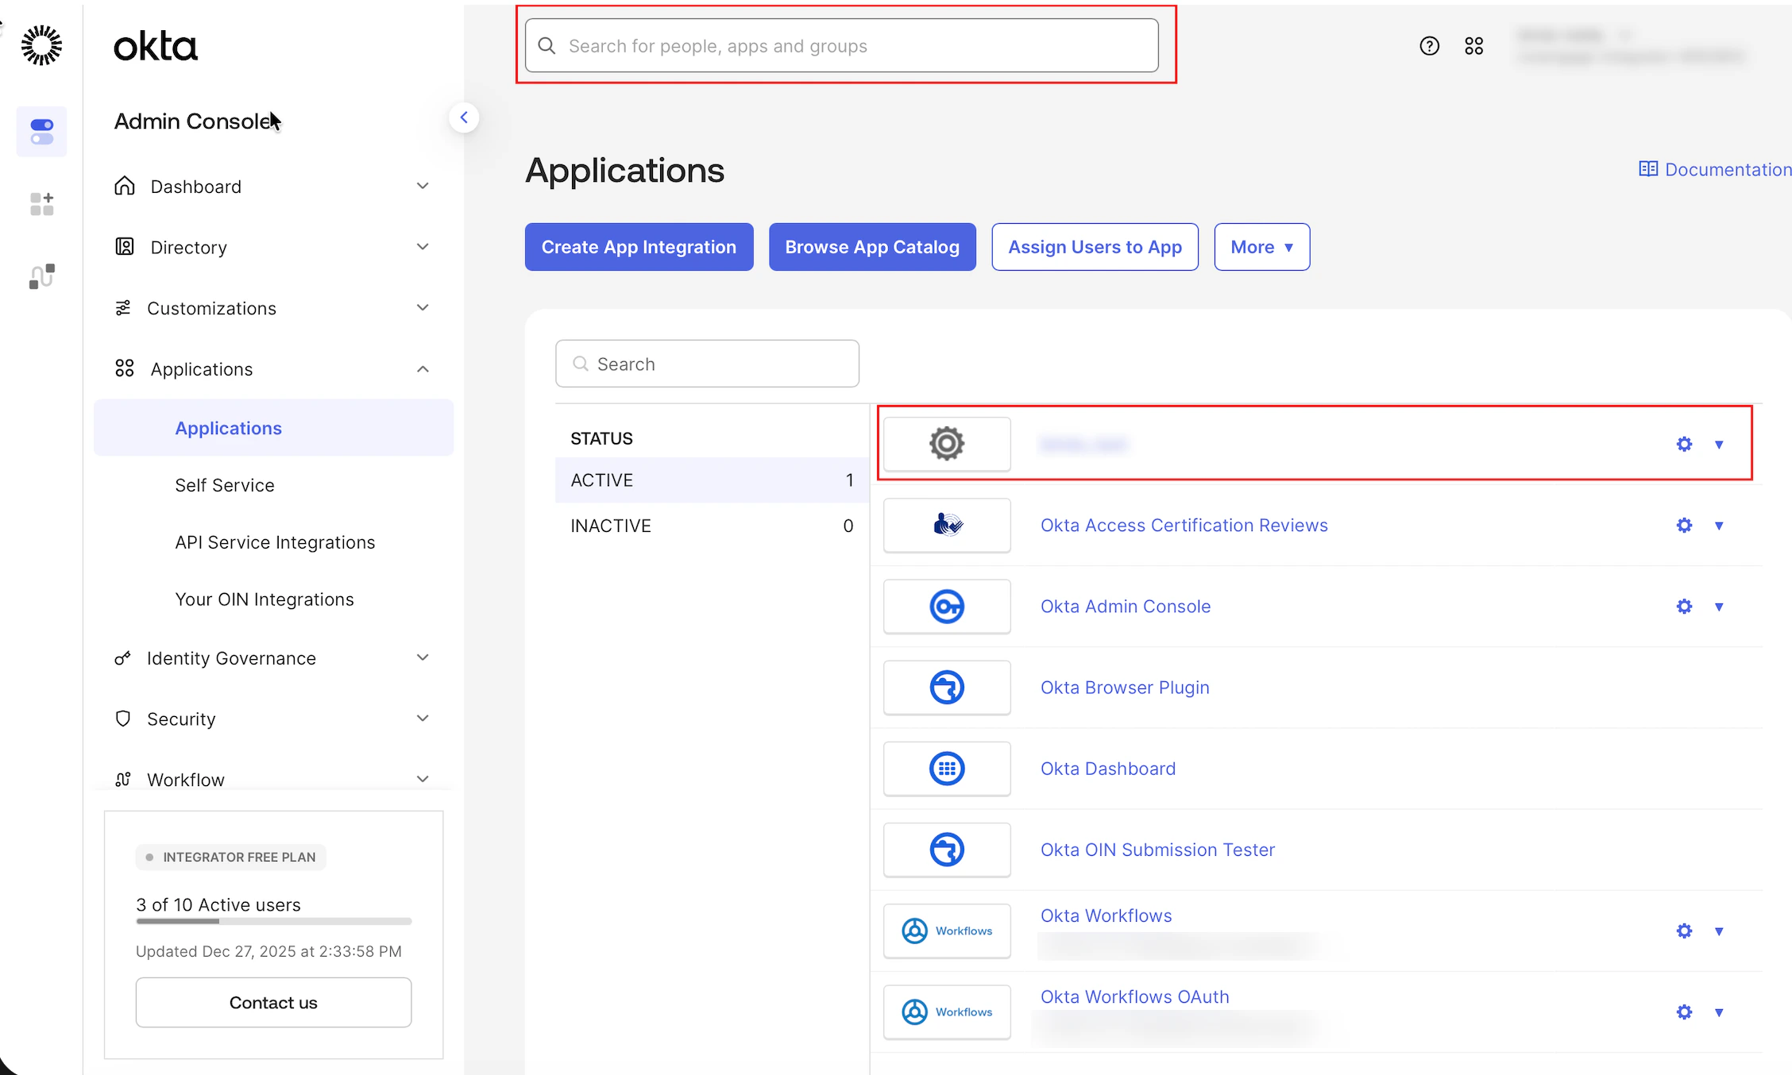Select the Admin Console toggle icon in rail
Screen dimensions: 1792x1075
click(41, 131)
